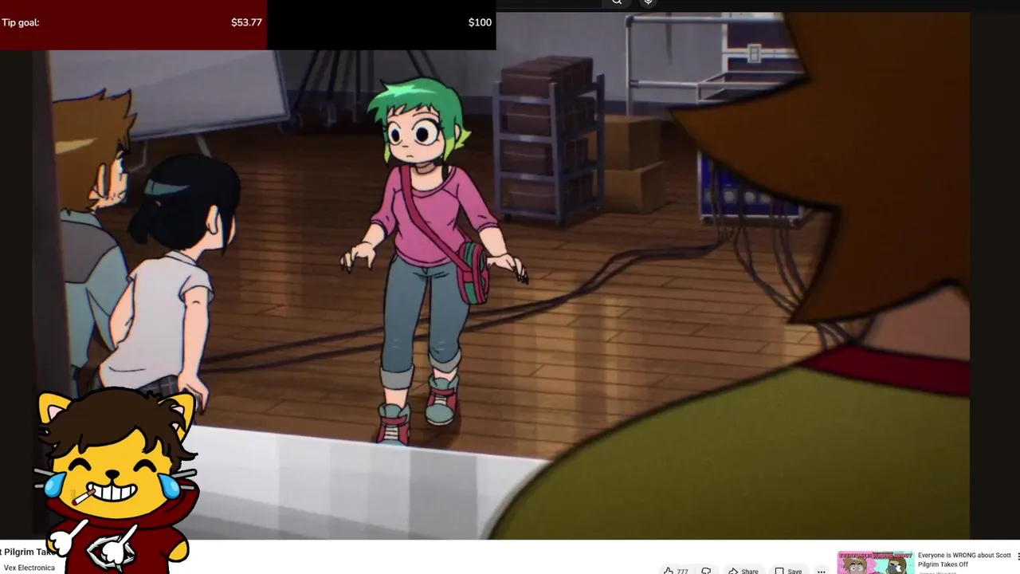The image size is (1020, 574).
Task: Open the Share dialog
Action: click(743, 571)
